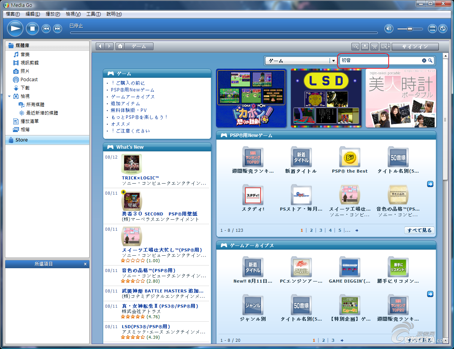
Task: Open the 檢視 menu
Action: click(x=73, y=14)
